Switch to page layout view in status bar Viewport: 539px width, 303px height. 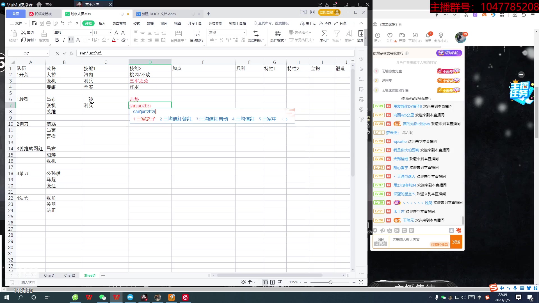tap(272, 282)
